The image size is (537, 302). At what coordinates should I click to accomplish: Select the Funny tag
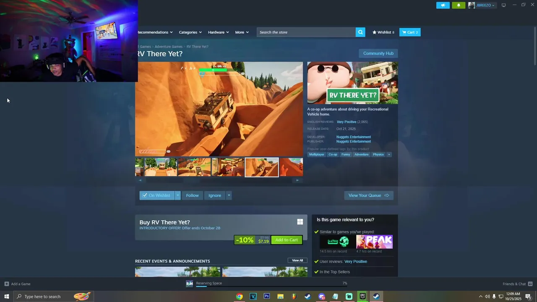pos(346,154)
